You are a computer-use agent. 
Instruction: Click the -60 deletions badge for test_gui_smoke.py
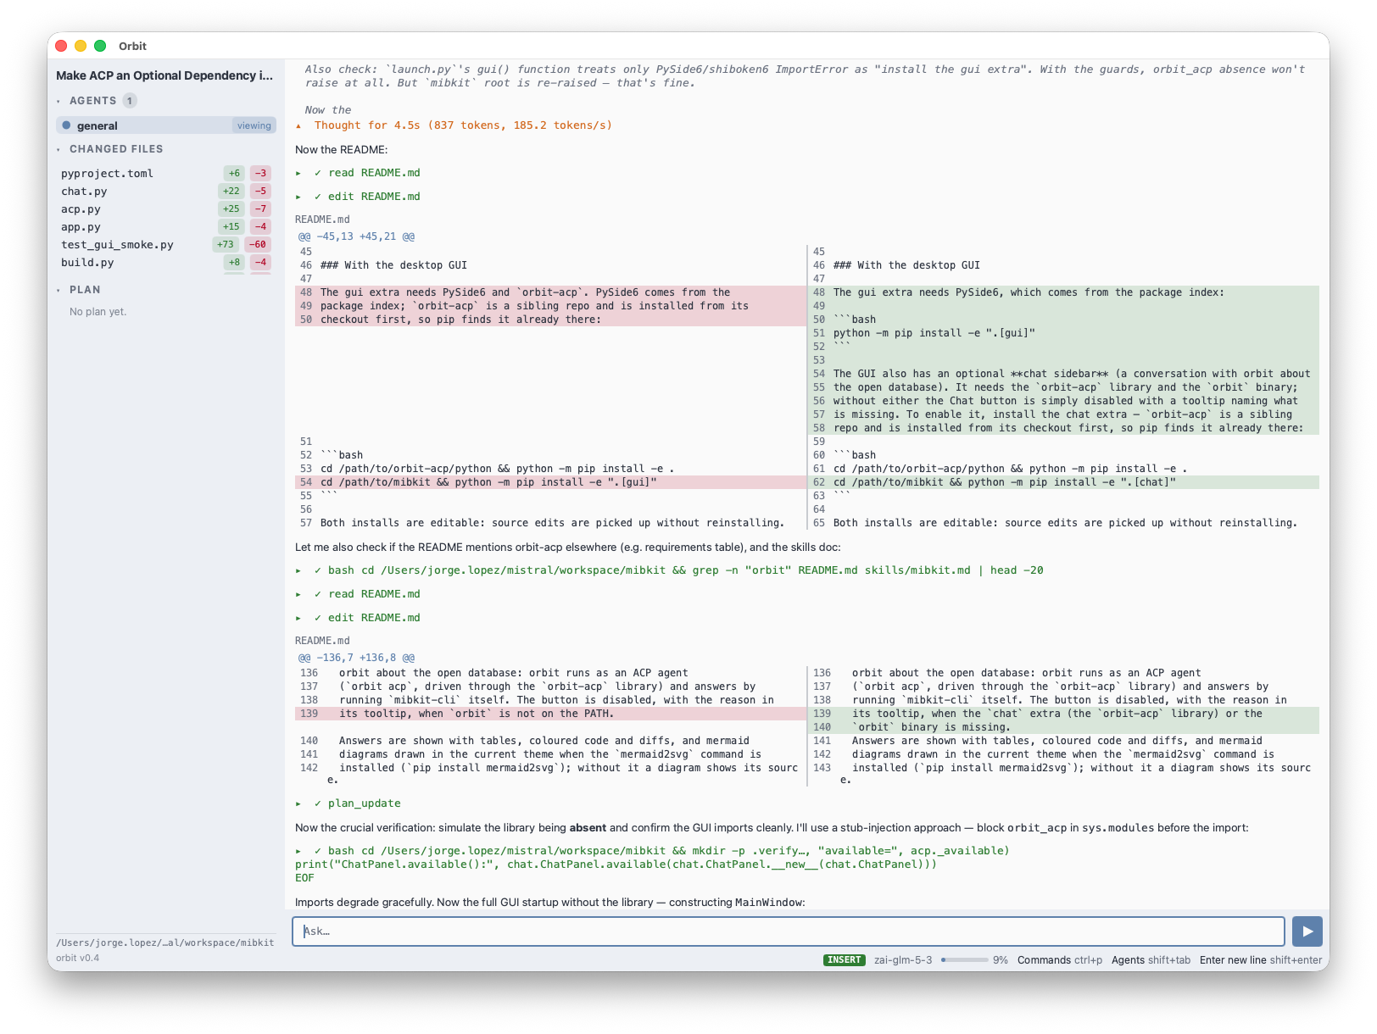258,244
